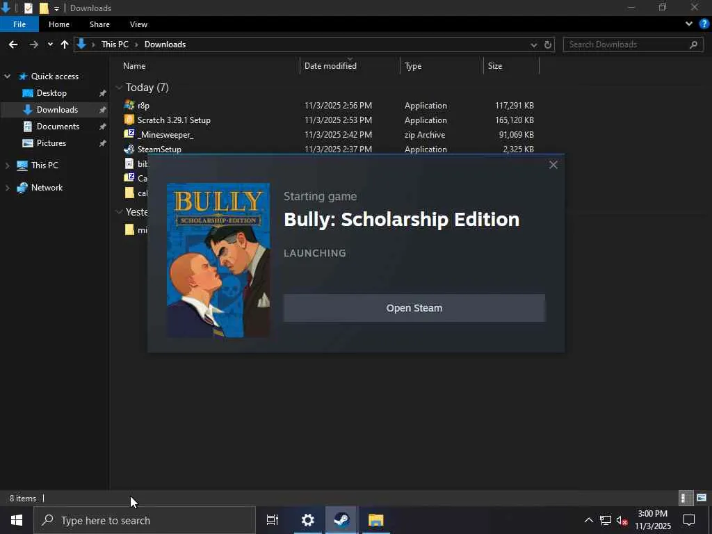
Task: Go back with the back arrow
Action: click(x=13, y=44)
